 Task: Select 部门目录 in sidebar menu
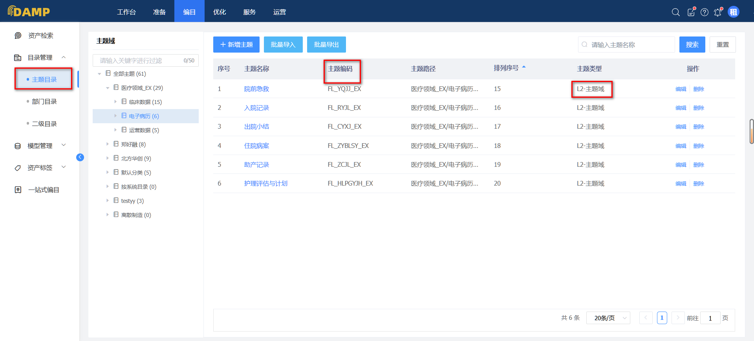(44, 102)
